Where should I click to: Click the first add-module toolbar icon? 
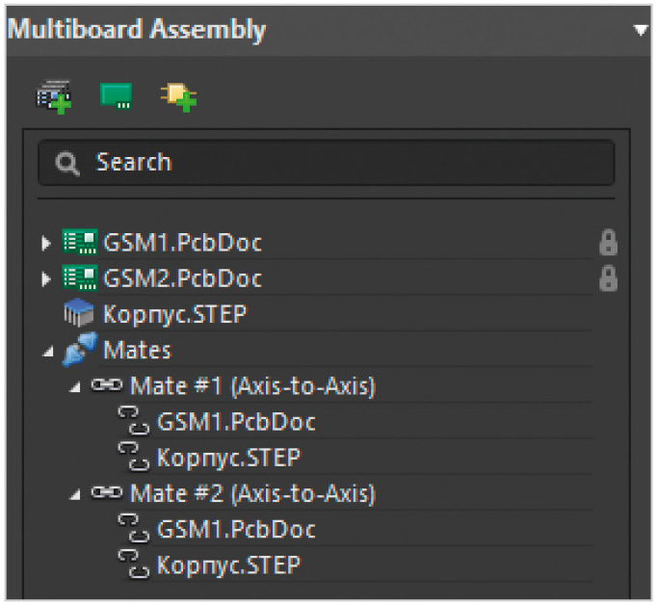(54, 96)
